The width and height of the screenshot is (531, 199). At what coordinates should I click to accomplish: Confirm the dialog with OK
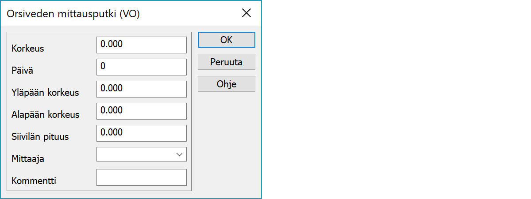coord(226,40)
